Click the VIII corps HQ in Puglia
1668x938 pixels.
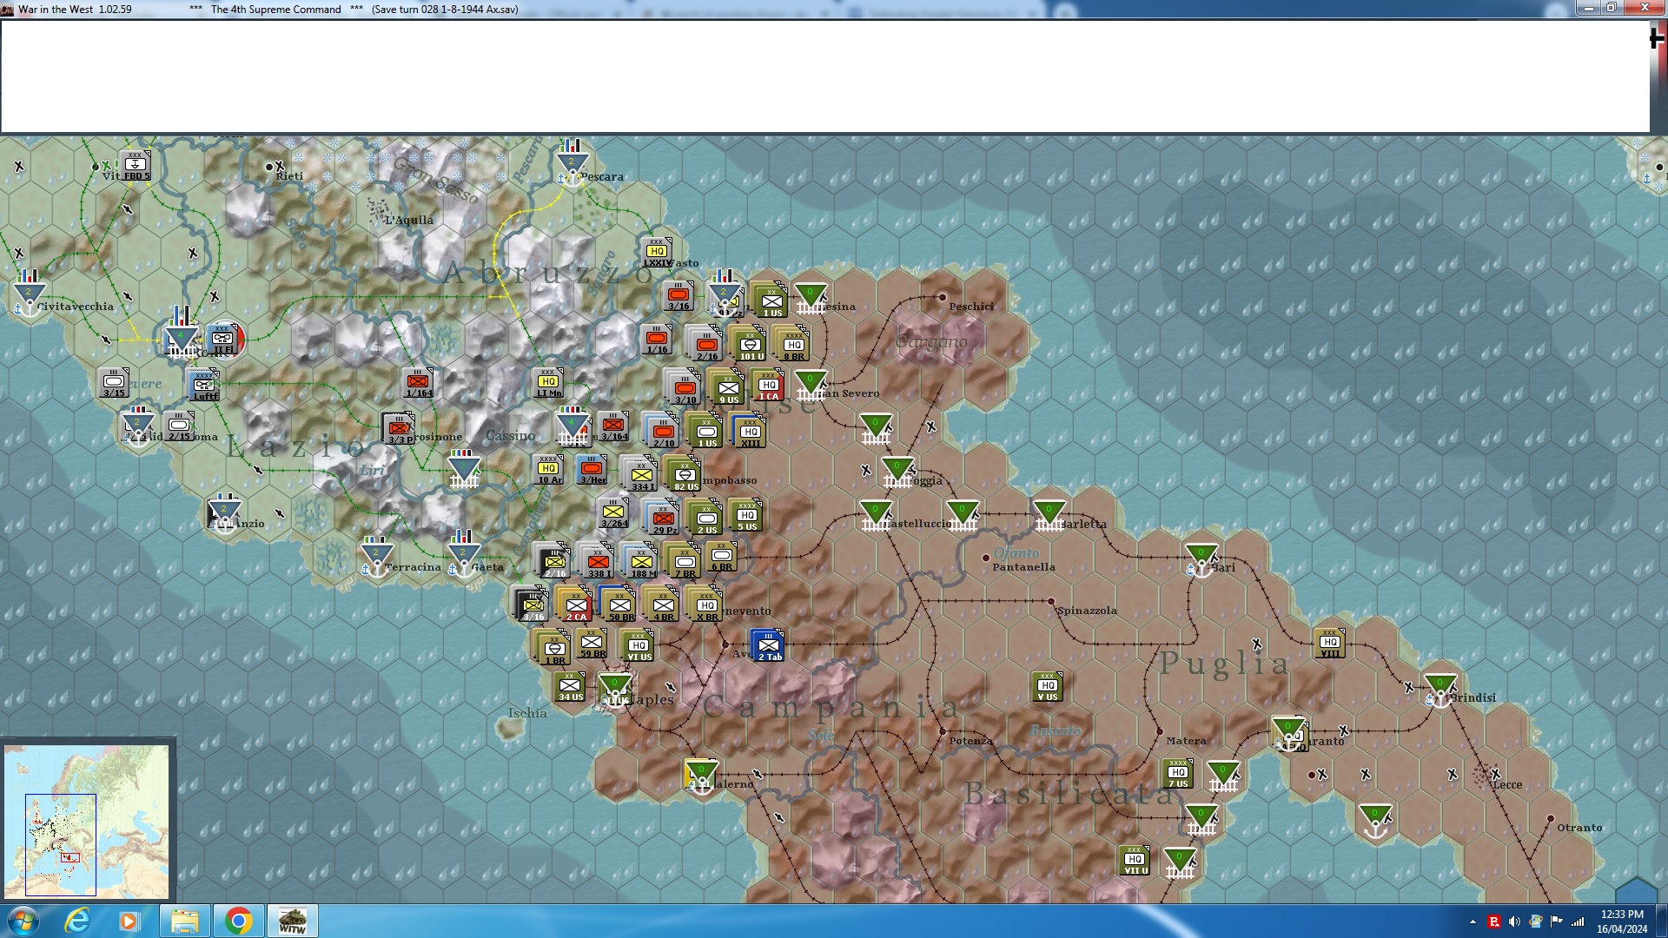tap(1330, 644)
